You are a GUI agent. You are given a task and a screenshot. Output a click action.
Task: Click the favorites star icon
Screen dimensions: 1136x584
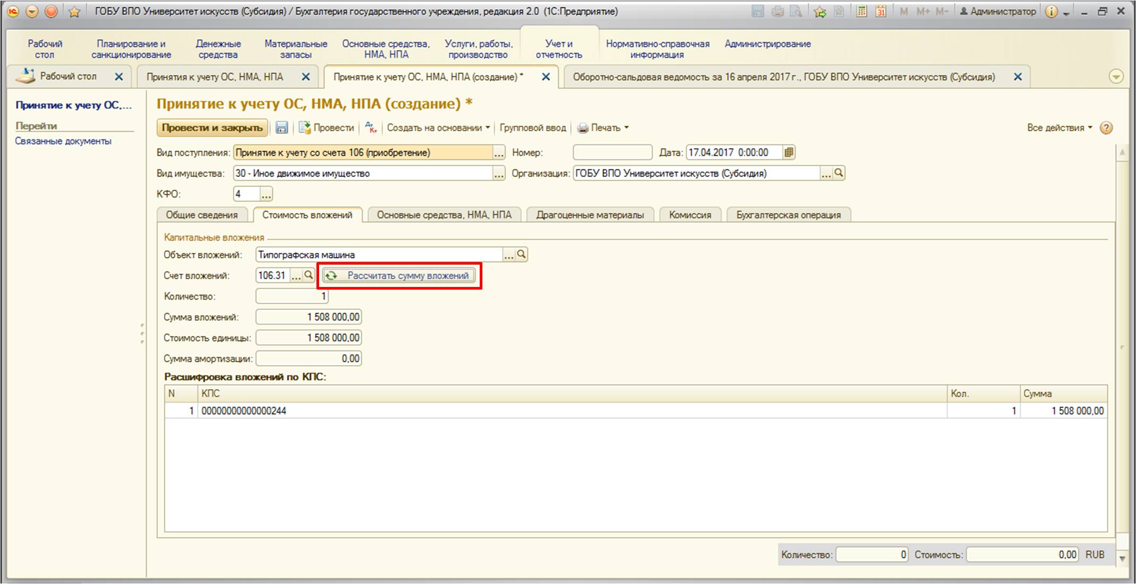click(74, 12)
